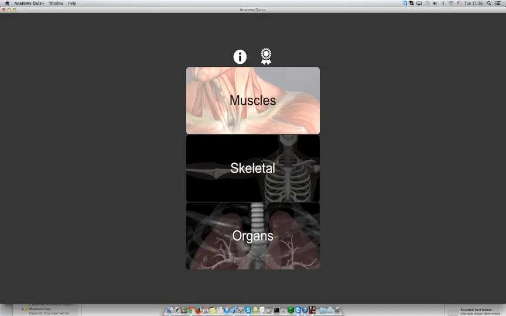Click the Bluetooth menu bar icon

(443, 4)
